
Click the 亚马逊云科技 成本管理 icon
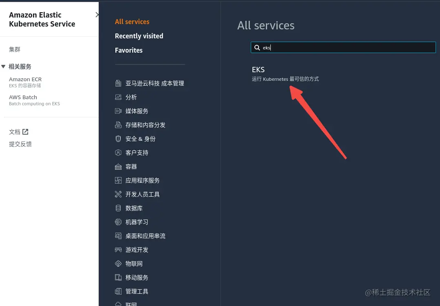point(118,83)
